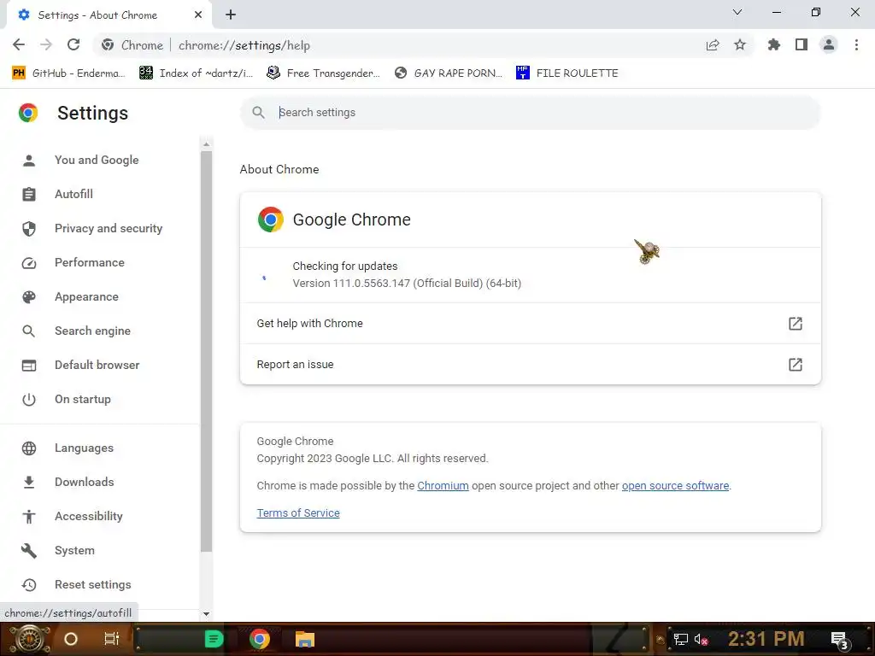The height and width of the screenshot is (656, 875).
Task: Open File Explorer from the taskbar
Action: click(305, 639)
